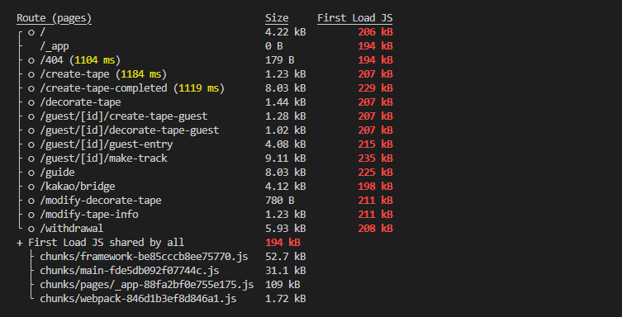Screen dimensions: 622x317
Task: Click the "chunks/framework-be85cccb8ee75770.js" file name
Action: click(x=144, y=257)
